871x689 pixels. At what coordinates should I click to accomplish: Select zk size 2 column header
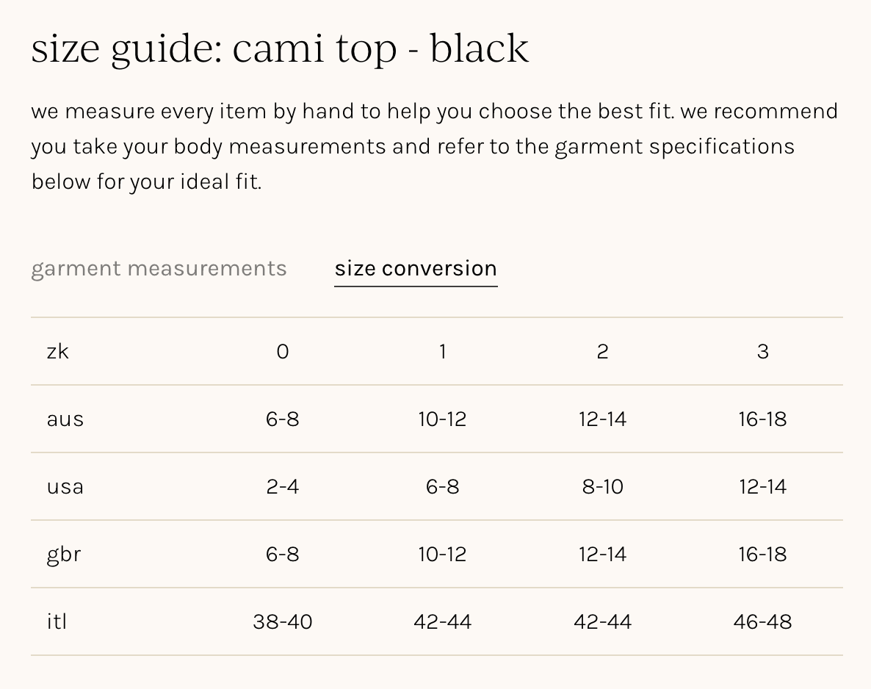click(x=603, y=352)
